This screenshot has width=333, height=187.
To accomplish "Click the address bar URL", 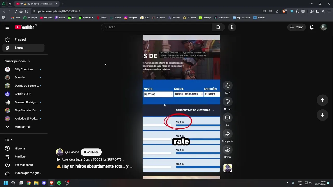I will (x=59, y=11).
